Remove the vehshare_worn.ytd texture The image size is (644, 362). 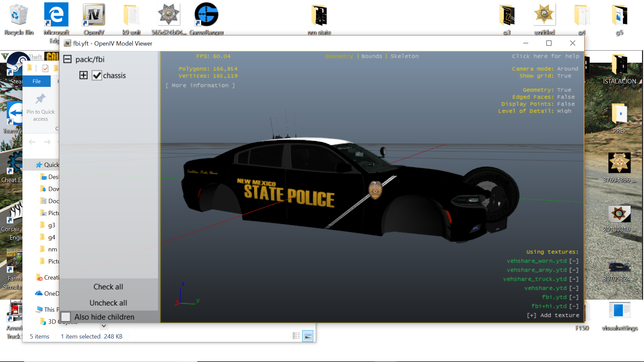[x=574, y=261]
